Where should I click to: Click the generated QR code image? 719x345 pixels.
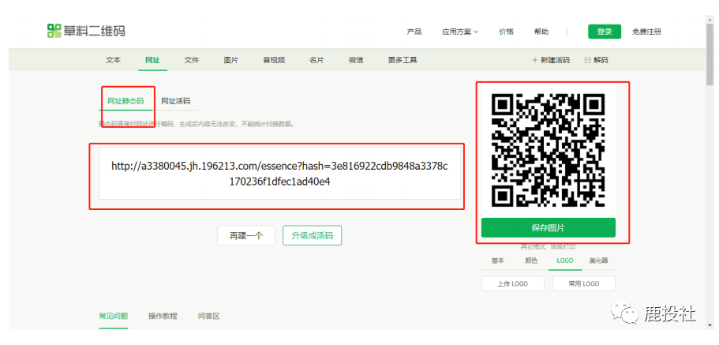pos(549,150)
